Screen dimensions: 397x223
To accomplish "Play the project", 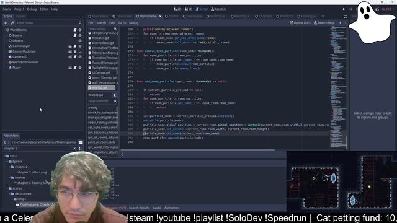I will coord(344,9).
